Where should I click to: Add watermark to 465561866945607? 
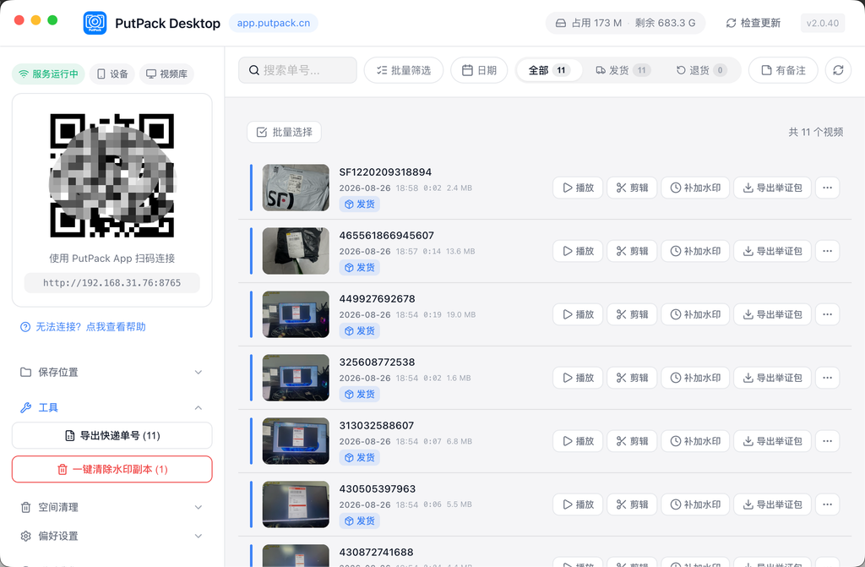[695, 251]
